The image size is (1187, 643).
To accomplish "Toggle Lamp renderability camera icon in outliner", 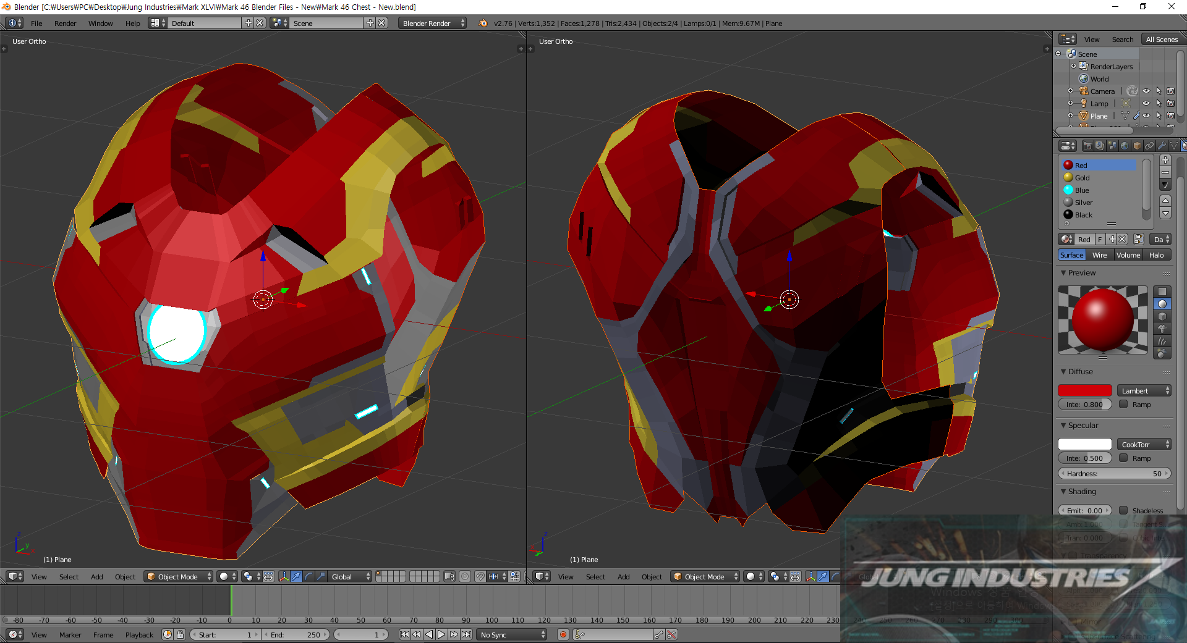I will pos(1170,103).
